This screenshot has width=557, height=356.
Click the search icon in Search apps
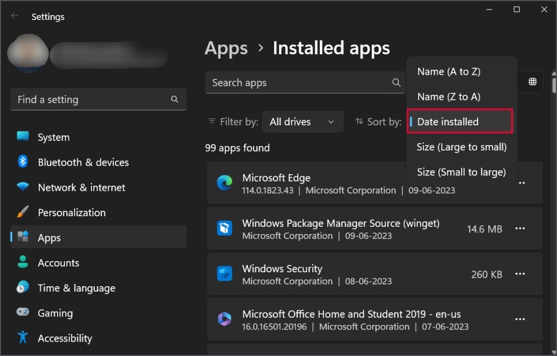[396, 83]
